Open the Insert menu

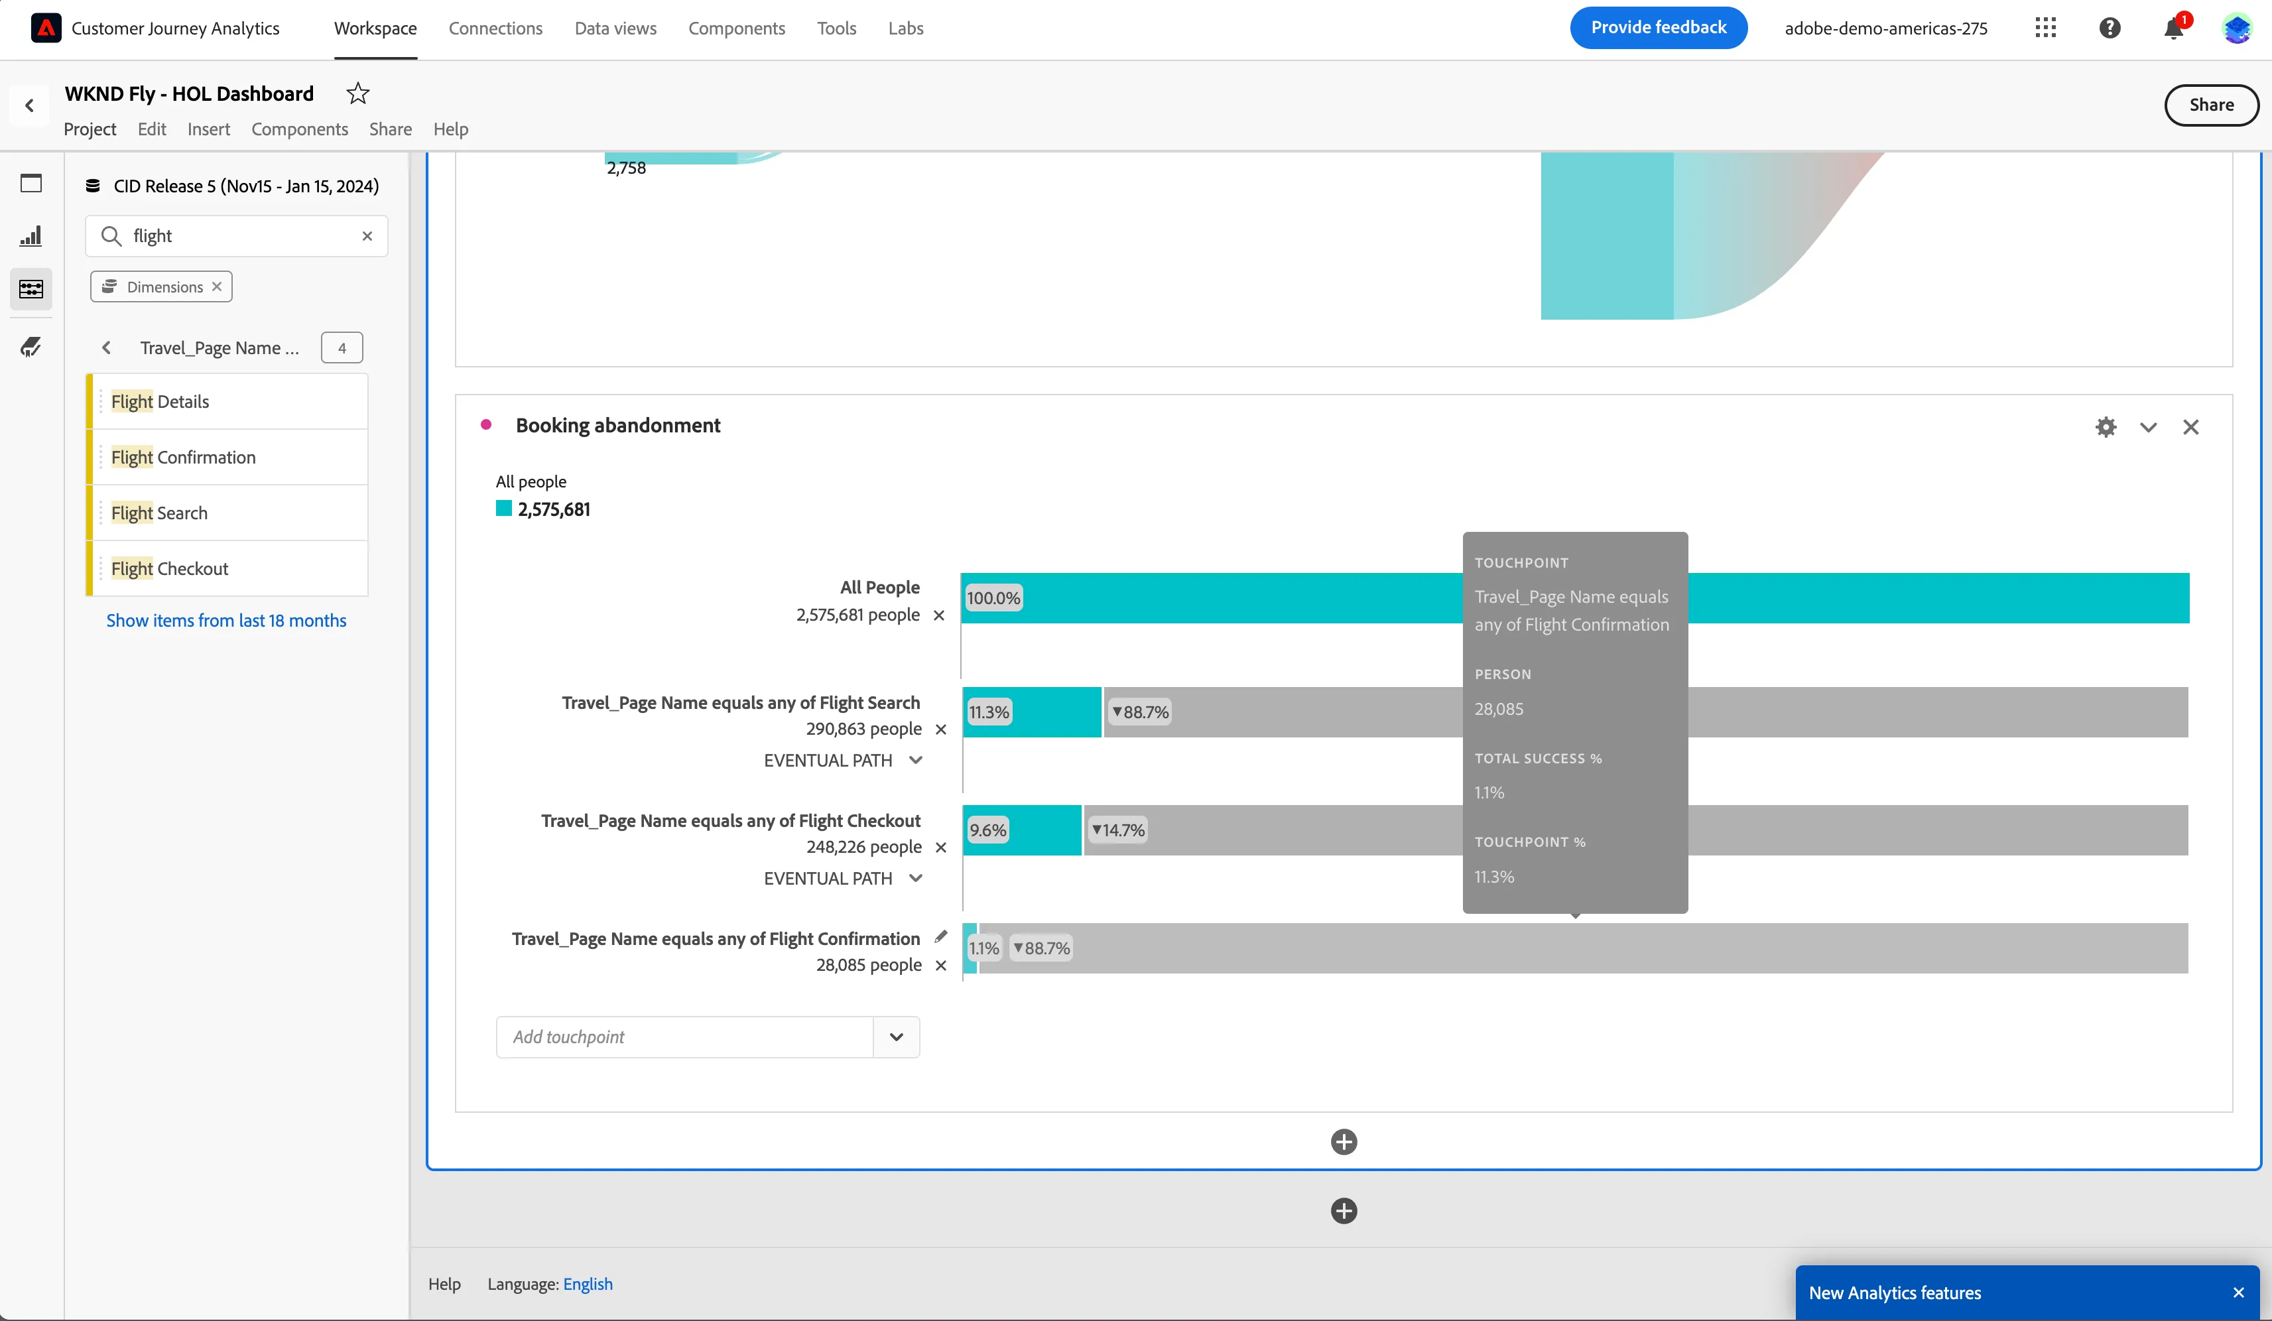tap(208, 129)
